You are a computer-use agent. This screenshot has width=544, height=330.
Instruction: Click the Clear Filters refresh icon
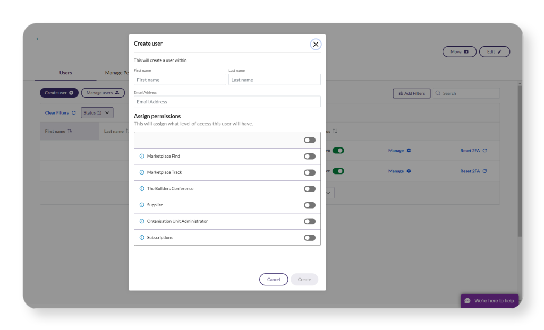click(x=75, y=112)
